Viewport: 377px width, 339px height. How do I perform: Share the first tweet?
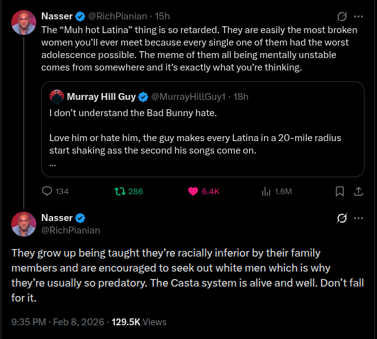[x=359, y=191]
